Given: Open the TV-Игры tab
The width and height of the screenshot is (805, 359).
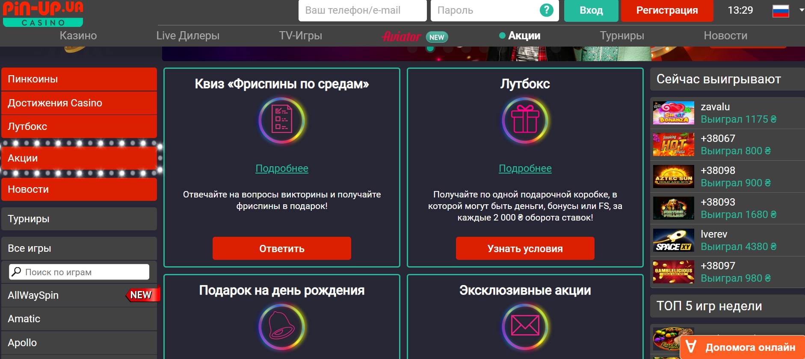Looking at the screenshot, I should (x=301, y=35).
